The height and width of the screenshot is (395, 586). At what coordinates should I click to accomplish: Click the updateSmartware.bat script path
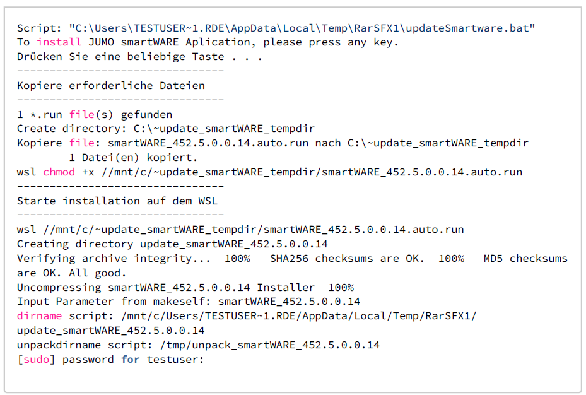point(302,28)
